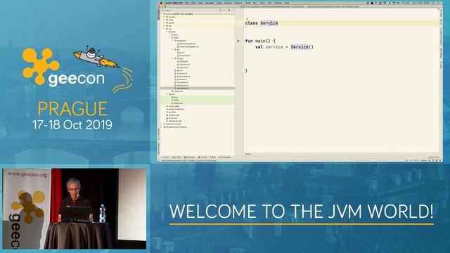The height and width of the screenshot is (253, 450).
Task: Open the Tools menu
Action: tap(262, 3)
